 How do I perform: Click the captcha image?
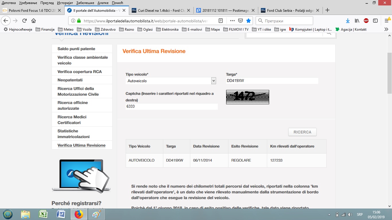(x=248, y=97)
